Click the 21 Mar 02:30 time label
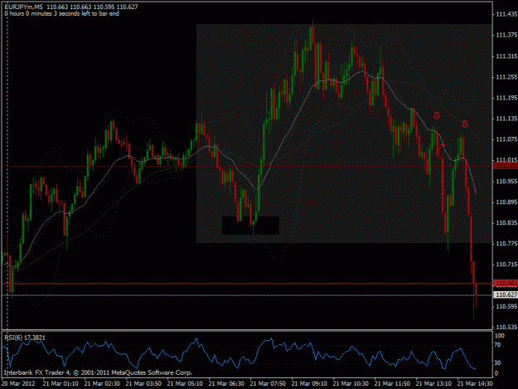The height and width of the screenshot is (389, 518). coord(102,384)
